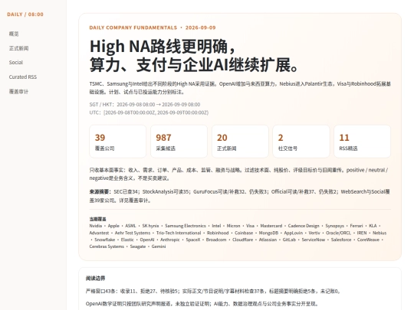Click Cadence Design in the coverage list
This screenshot has height=310, width=414.
[x=304, y=226]
